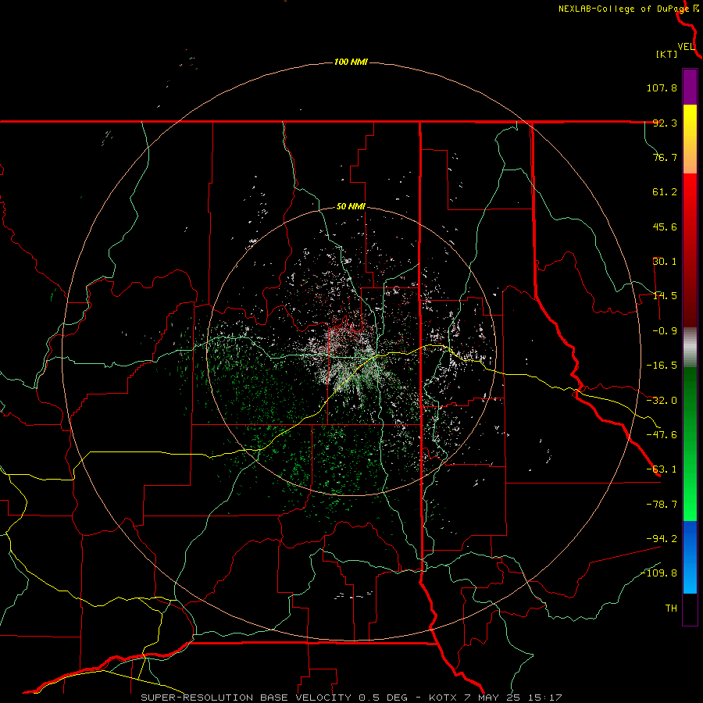Image resolution: width=703 pixels, height=703 pixels.
Task: Click the yellow-orange segment of the color bar
Action: [690, 139]
